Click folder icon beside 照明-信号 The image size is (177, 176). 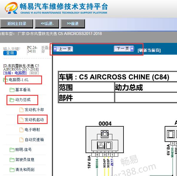coord(12,150)
